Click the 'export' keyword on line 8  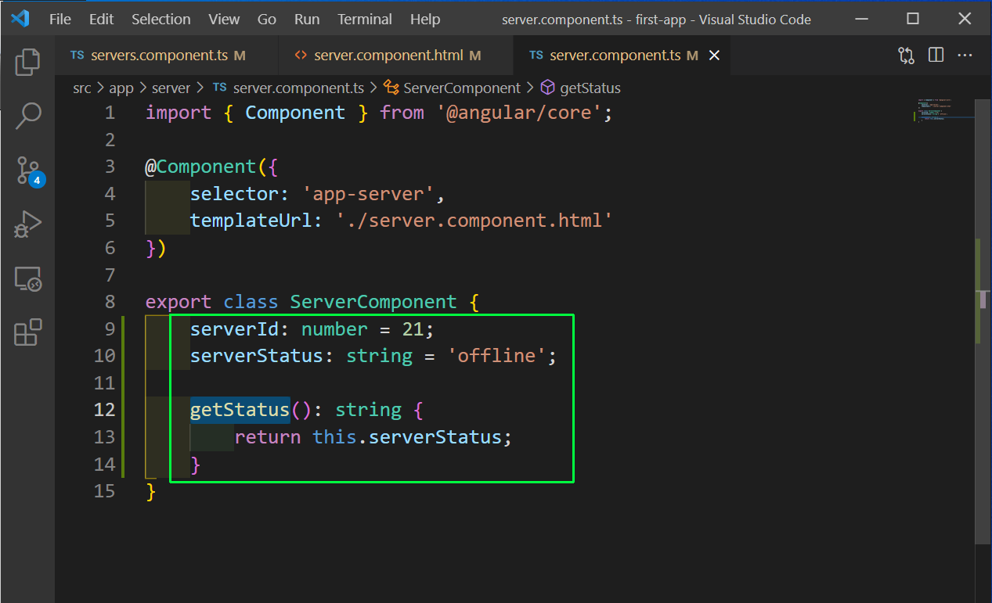click(179, 302)
